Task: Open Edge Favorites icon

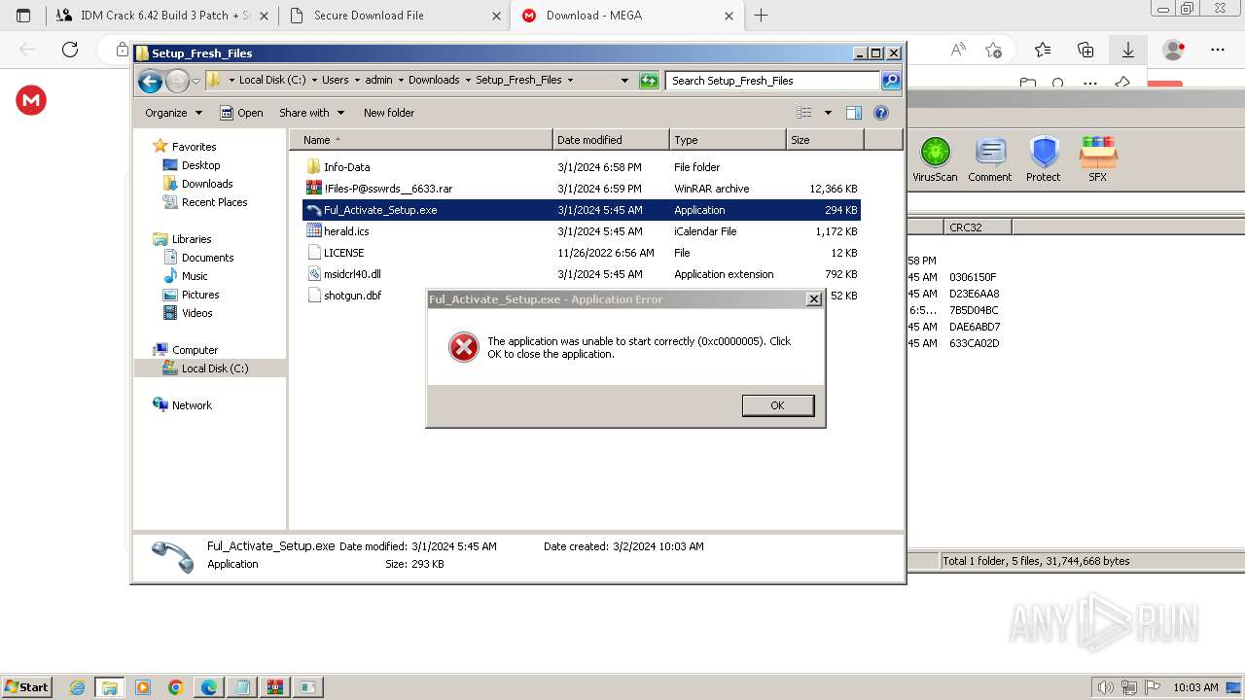Action: tap(1043, 50)
